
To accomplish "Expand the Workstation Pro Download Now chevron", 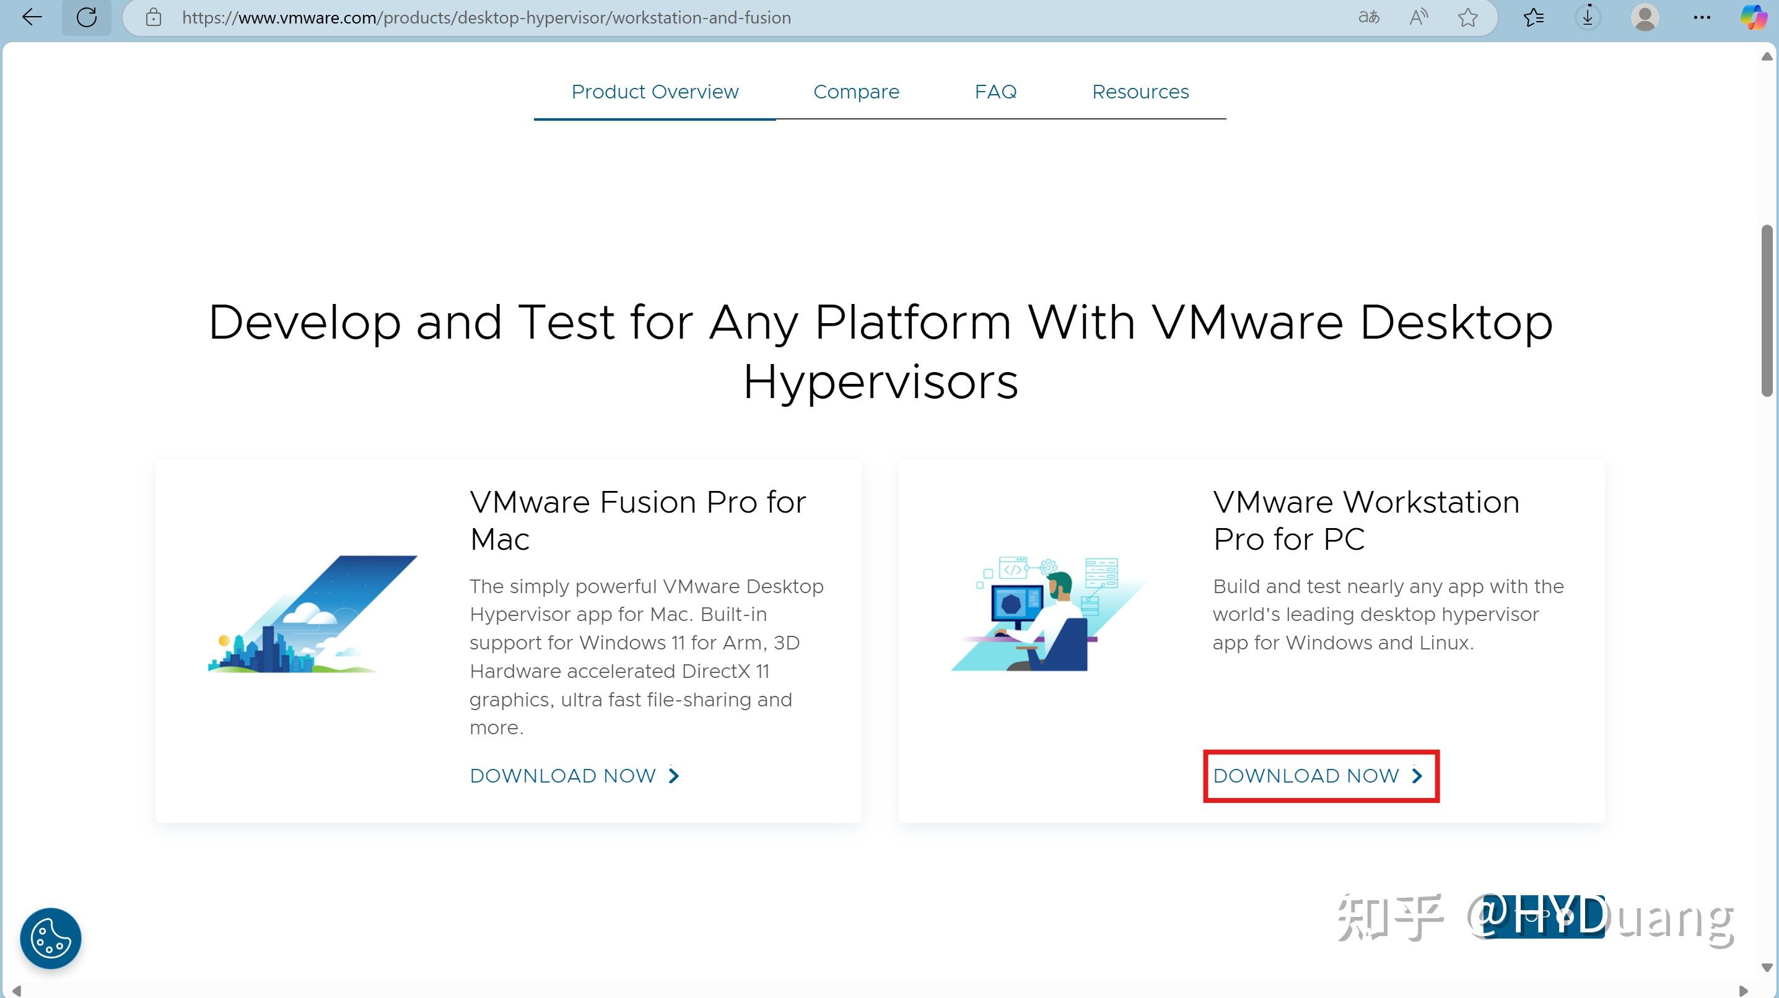I will (x=1417, y=776).
